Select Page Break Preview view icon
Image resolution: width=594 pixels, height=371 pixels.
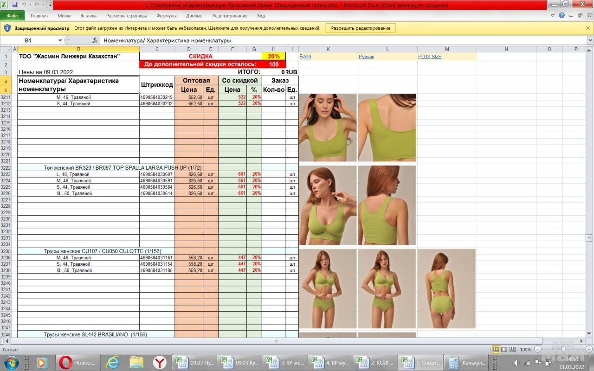[x=513, y=349]
